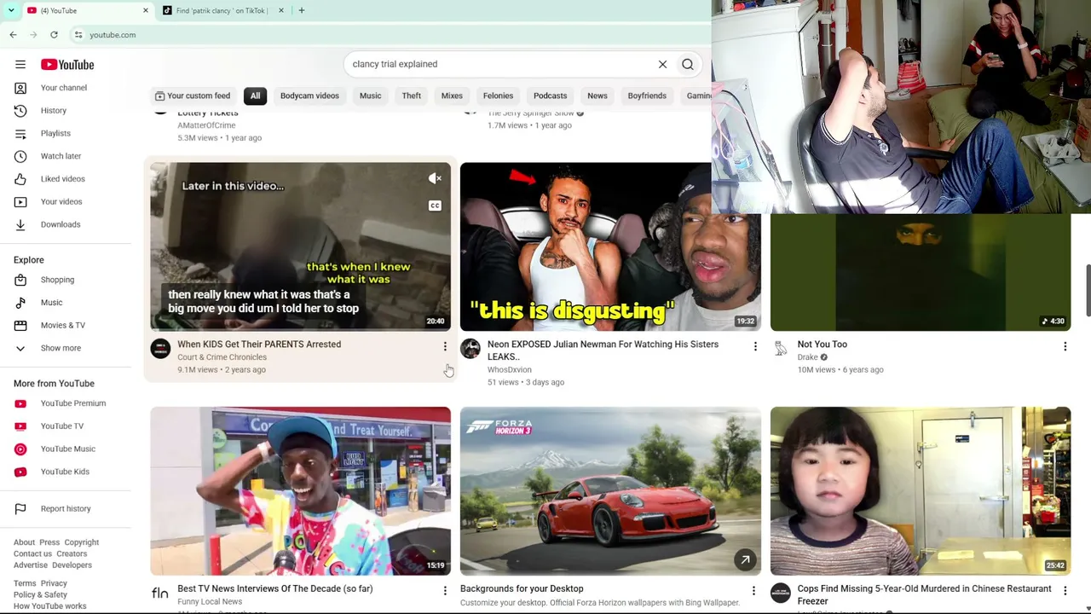Play the Forza Horizon 3 ad thumbnail
This screenshot has height=614, width=1091.
610,491
